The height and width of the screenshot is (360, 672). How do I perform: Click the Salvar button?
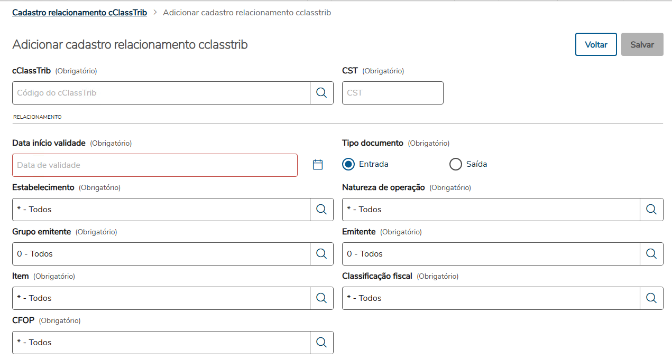[642, 45]
